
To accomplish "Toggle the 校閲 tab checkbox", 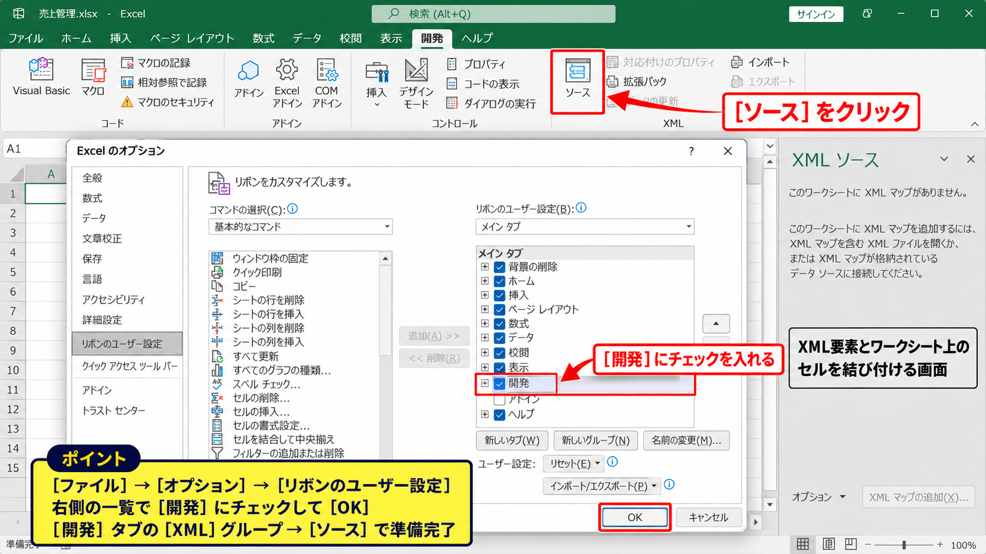I will click(499, 353).
